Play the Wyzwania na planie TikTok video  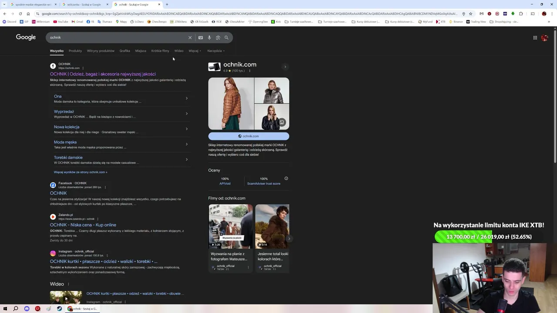coord(231,226)
